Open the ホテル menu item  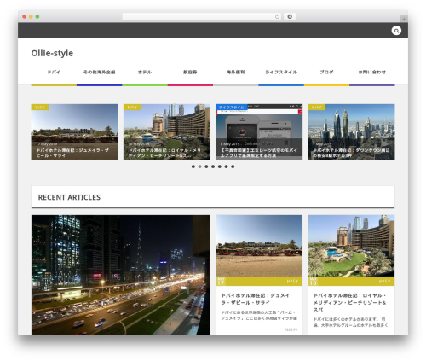145,73
